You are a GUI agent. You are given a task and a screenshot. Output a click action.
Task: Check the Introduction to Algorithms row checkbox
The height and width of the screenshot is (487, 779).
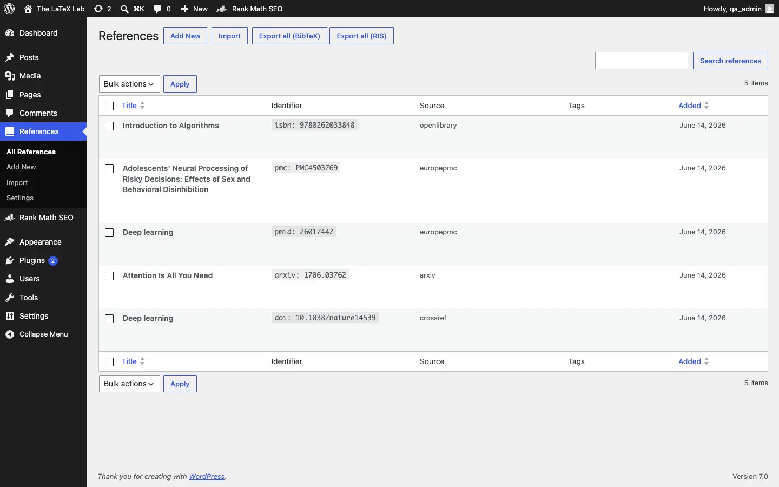click(x=109, y=126)
